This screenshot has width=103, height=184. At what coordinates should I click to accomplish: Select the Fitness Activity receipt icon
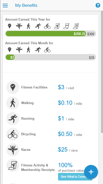[13, 165]
